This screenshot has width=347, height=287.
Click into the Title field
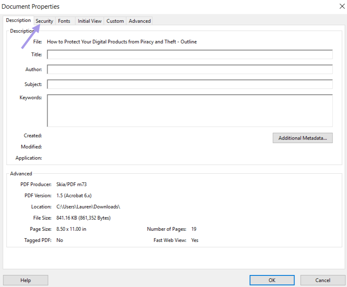(x=190, y=55)
